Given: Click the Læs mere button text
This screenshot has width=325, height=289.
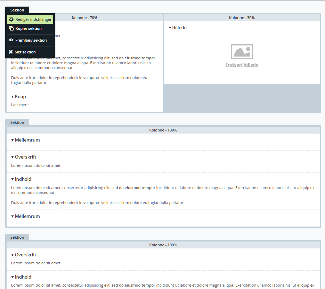Looking at the screenshot, I should [x=20, y=105].
